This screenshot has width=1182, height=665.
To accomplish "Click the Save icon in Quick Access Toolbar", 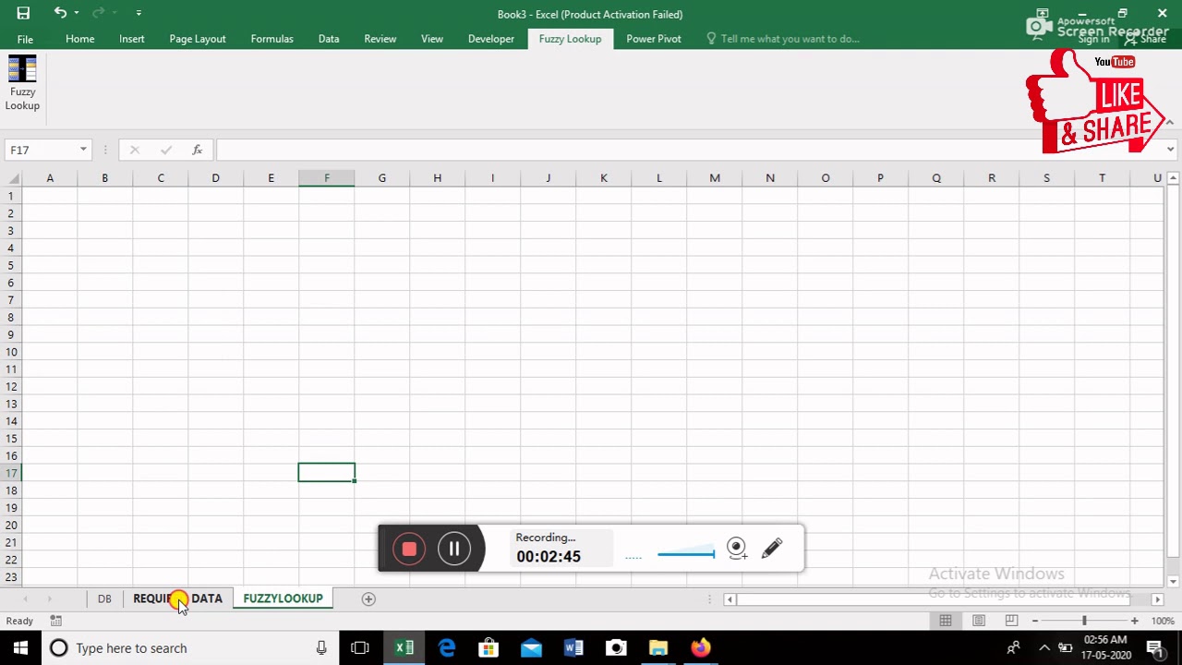I will pyautogui.click(x=23, y=13).
